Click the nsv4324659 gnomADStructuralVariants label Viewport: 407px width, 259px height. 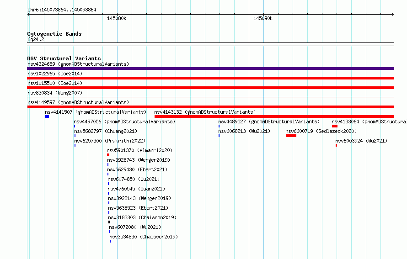coord(78,64)
